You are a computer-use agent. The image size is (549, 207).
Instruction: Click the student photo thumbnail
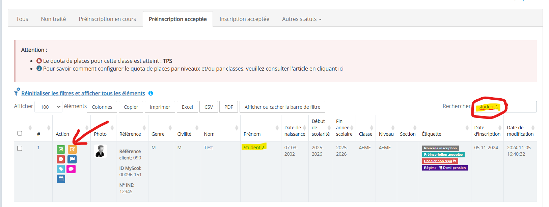[x=100, y=151]
